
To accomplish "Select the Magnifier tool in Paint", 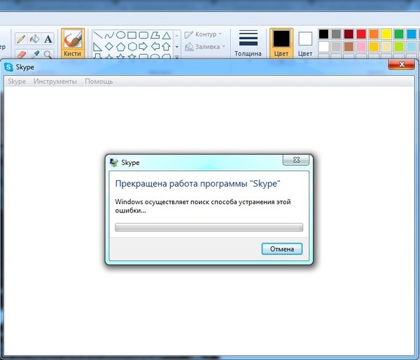I will tap(48, 55).
